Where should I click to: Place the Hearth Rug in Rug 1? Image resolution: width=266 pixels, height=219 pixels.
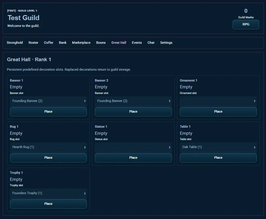[x=48, y=158]
